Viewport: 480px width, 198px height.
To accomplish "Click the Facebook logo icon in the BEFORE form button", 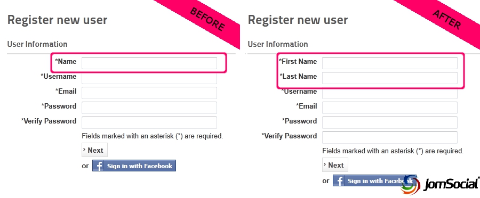I will [98, 166].
